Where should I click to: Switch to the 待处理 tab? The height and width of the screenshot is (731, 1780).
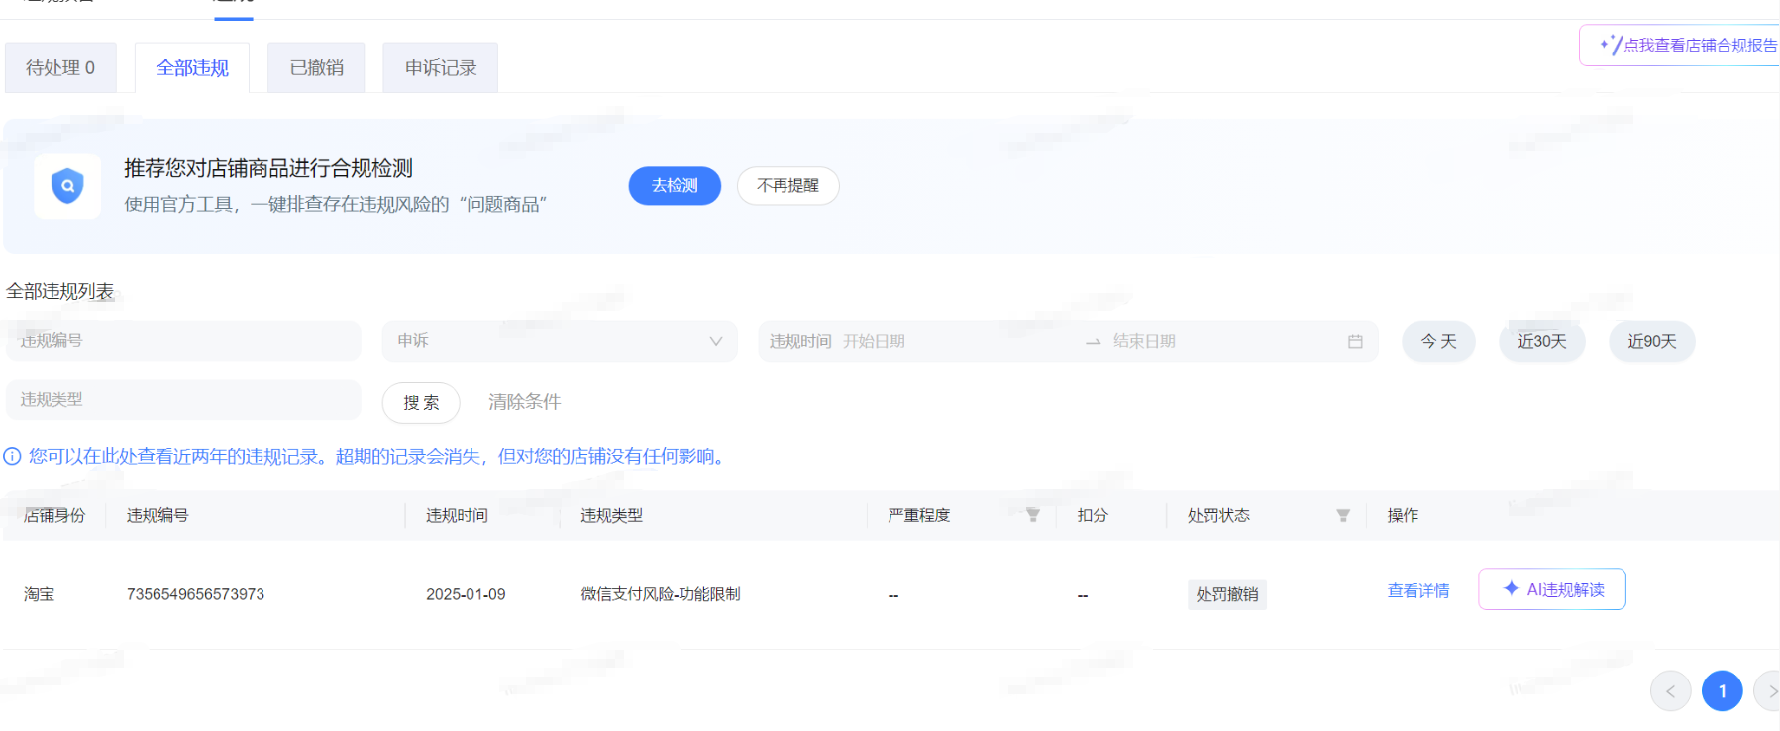click(60, 68)
